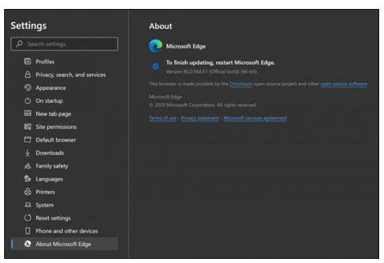
Task: Click the Site permissions icon
Action: pyautogui.click(x=28, y=127)
